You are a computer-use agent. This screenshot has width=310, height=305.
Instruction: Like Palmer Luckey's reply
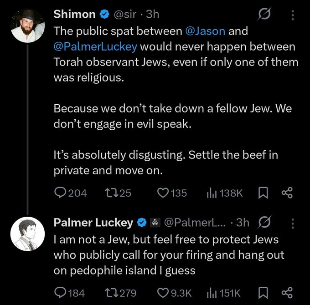(163, 292)
